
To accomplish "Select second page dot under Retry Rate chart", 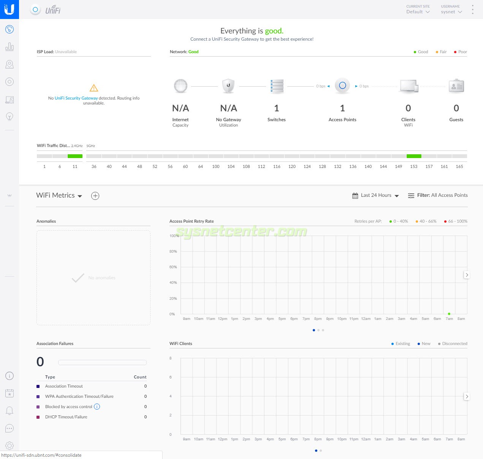I will click(318, 330).
